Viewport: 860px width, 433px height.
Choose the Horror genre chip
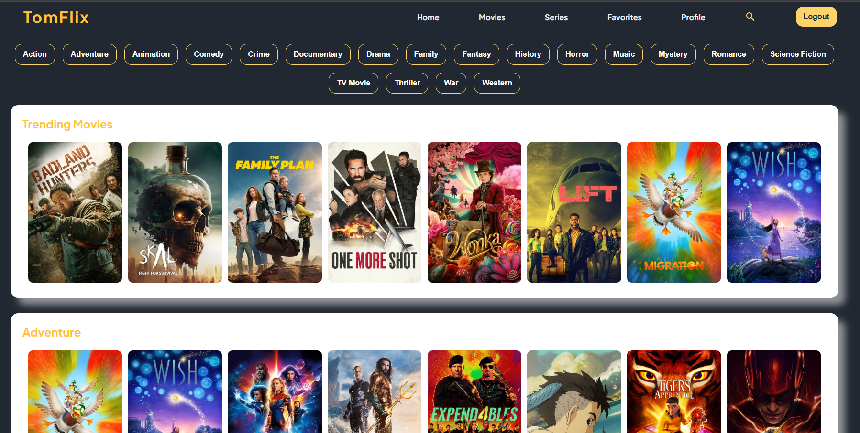[577, 54]
